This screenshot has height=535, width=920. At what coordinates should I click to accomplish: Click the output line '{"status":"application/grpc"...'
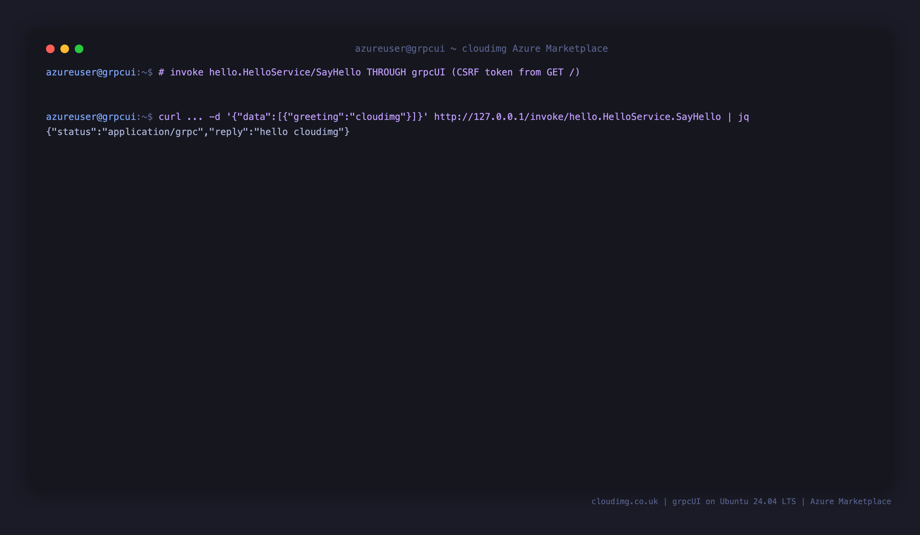pyautogui.click(x=198, y=132)
